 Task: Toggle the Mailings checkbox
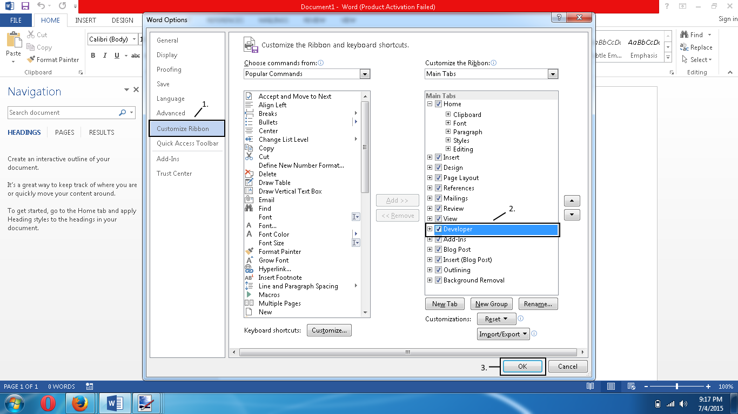(439, 198)
